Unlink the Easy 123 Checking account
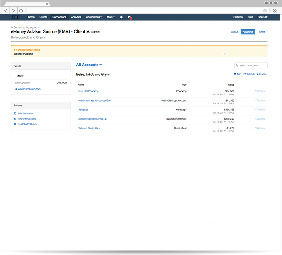The image size is (282, 255). (260, 91)
